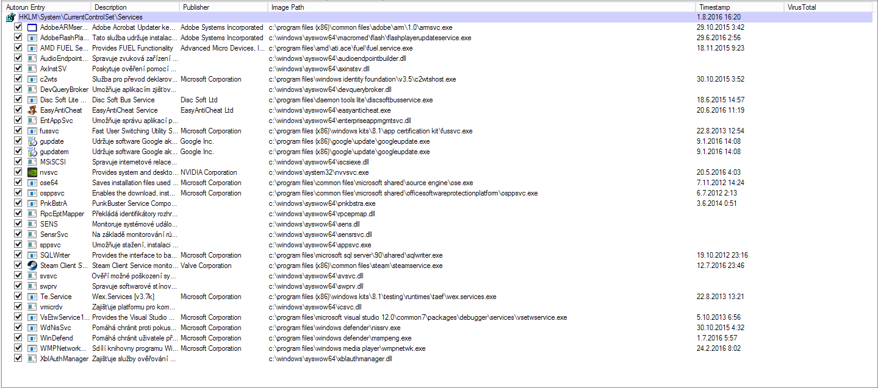
Task: Click timestamp 12.7.2016 23:46
Action: coord(719,266)
